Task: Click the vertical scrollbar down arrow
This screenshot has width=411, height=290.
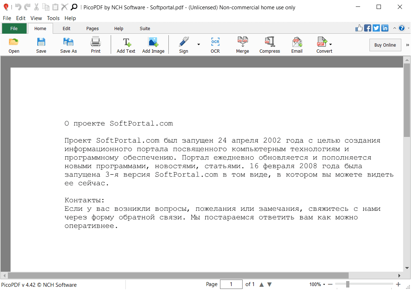Action: point(407,268)
